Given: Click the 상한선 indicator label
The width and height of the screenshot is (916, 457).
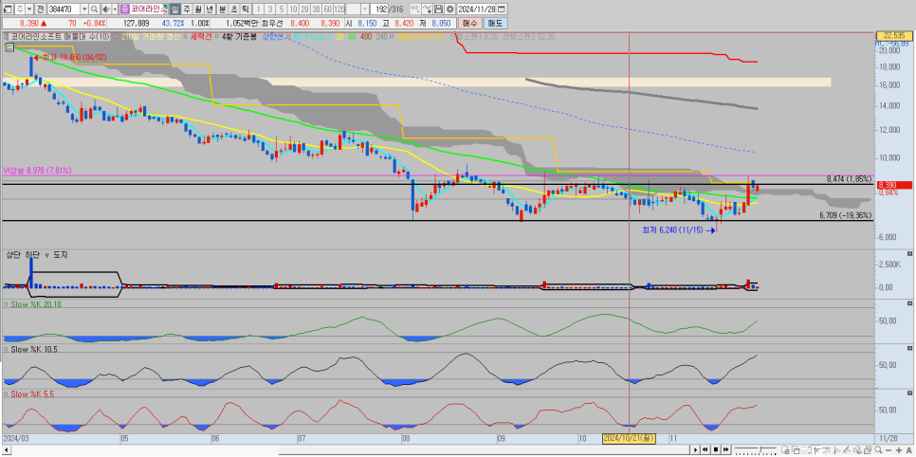Looking at the screenshot, I should click(273, 36).
